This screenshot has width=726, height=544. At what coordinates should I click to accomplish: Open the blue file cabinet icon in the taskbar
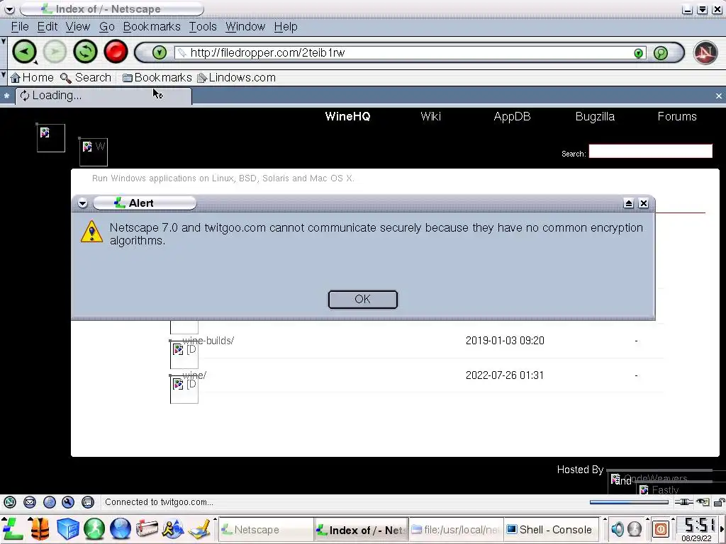67,528
